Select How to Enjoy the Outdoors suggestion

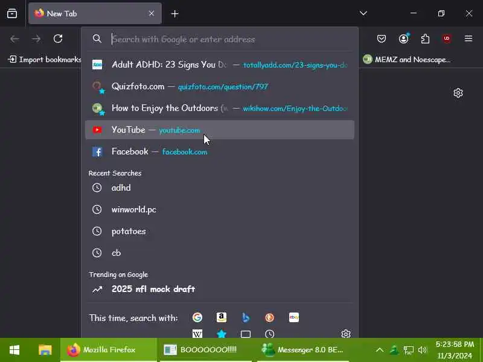click(220, 108)
